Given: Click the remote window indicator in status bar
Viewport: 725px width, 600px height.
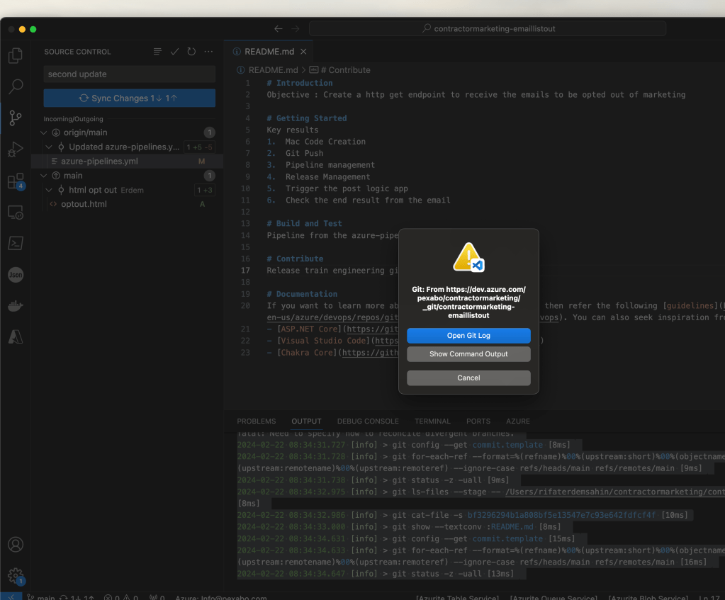Looking at the screenshot, I should 11,596.
